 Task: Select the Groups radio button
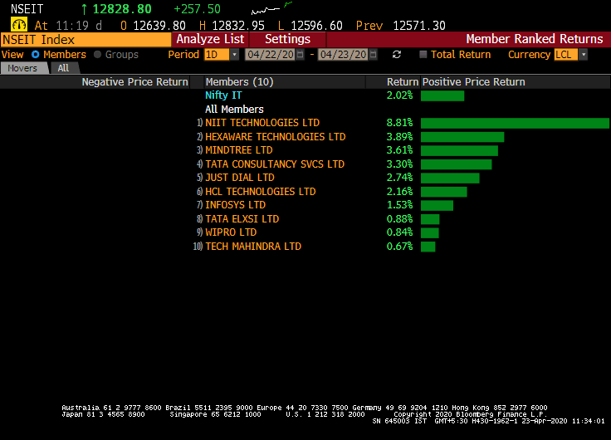[x=98, y=55]
